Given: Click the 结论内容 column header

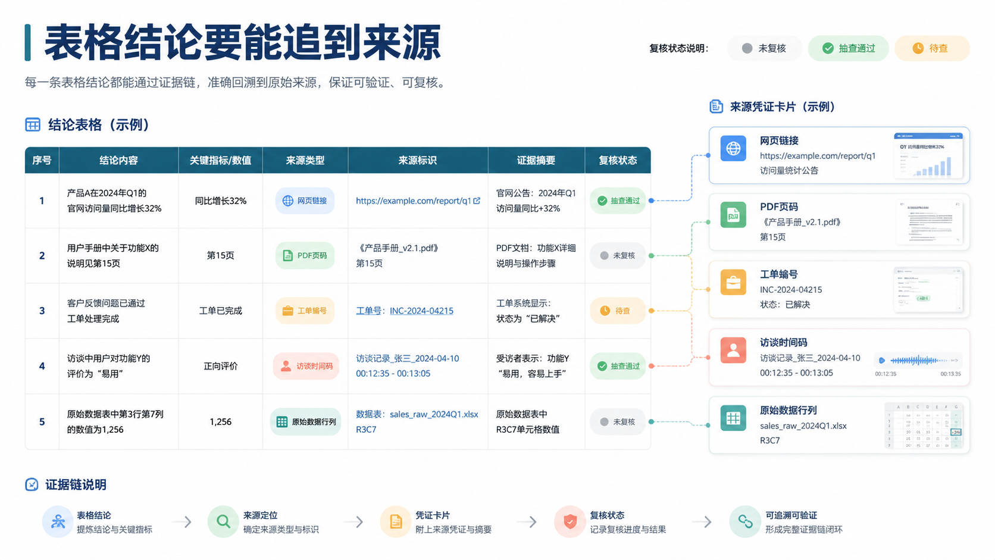Looking at the screenshot, I should coord(118,160).
